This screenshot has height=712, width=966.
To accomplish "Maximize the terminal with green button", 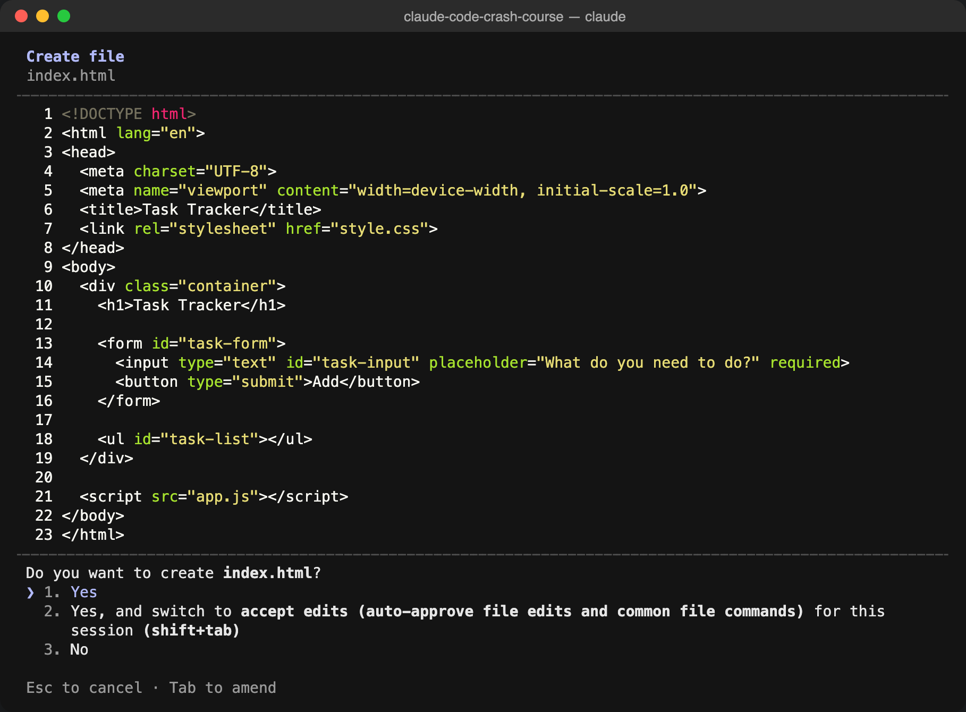I will (x=64, y=16).
